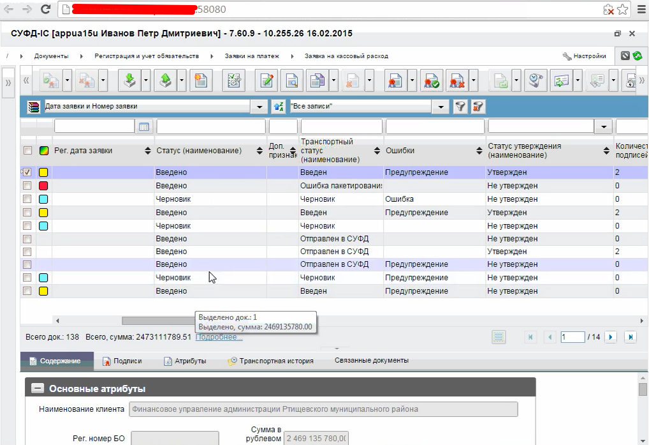Viewport: 649px width, 445px height.
Task: View document with the magnifier icon
Action: click(x=292, y=80)
